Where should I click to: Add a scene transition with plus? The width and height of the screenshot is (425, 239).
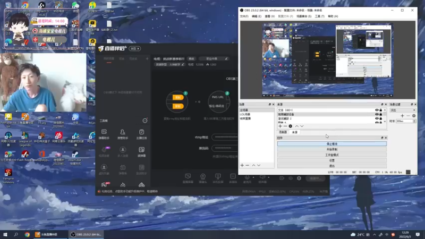[402, 116]
